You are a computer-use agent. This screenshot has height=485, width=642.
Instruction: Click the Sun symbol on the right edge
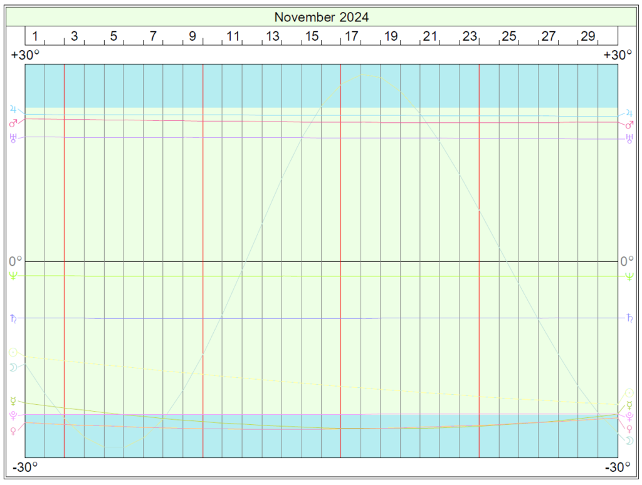click(x=629, y=394)
